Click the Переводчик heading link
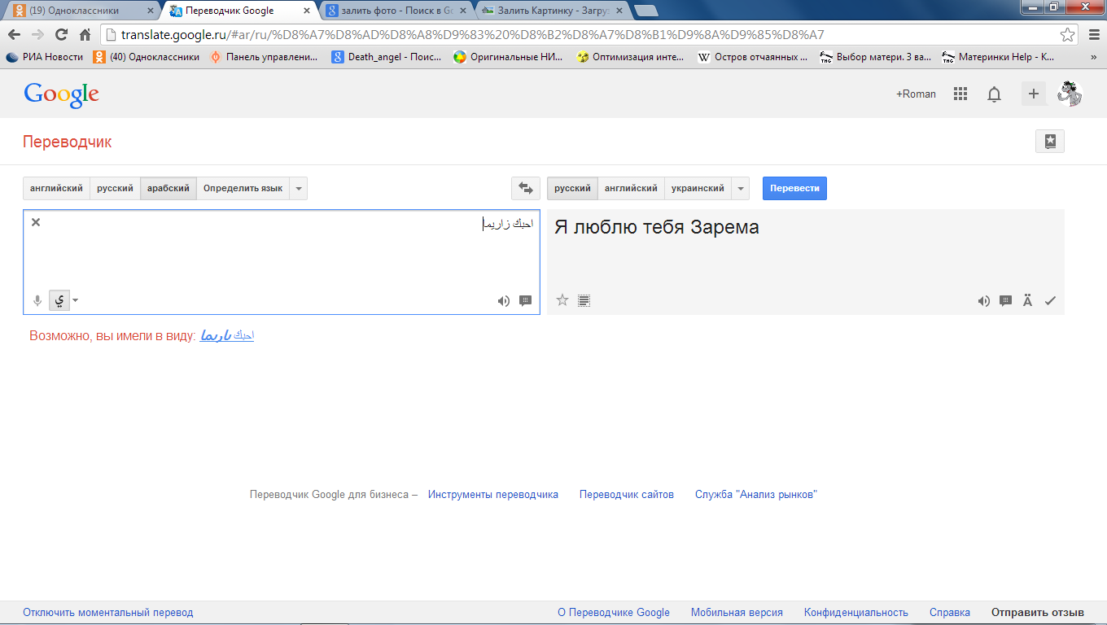1107x625 pixels. 68,142
